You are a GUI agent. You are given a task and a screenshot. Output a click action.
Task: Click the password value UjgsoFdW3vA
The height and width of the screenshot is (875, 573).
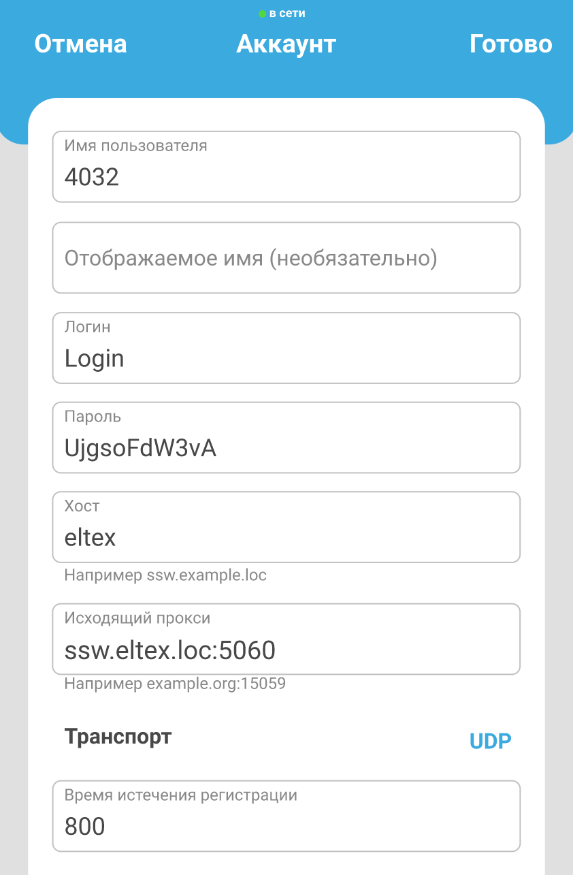click(x=140, y=448)
